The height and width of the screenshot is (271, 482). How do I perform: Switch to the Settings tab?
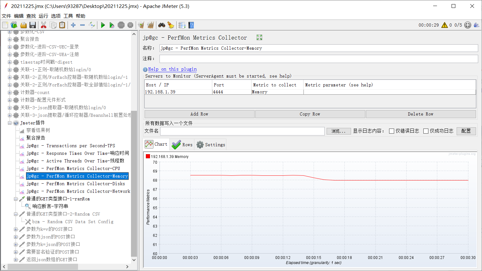pyautogui.click(x=211, y=145)
